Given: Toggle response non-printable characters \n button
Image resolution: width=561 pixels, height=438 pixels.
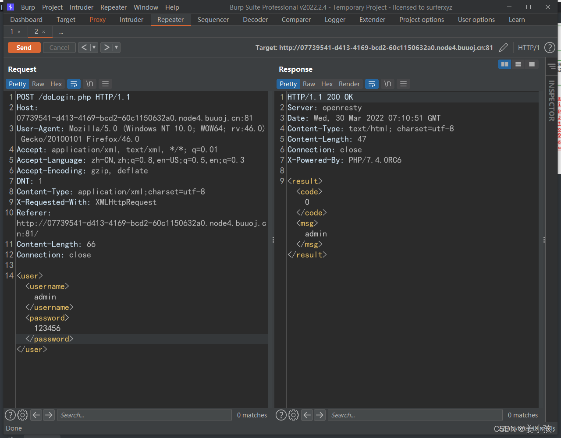Looking at the screenshot, I should coord(388,84).
